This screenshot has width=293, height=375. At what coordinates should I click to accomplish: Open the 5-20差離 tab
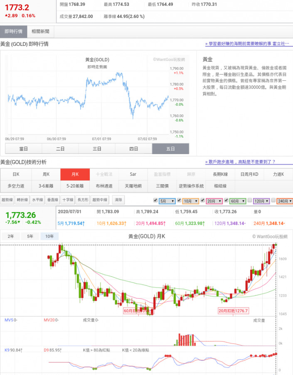[75, 186]
